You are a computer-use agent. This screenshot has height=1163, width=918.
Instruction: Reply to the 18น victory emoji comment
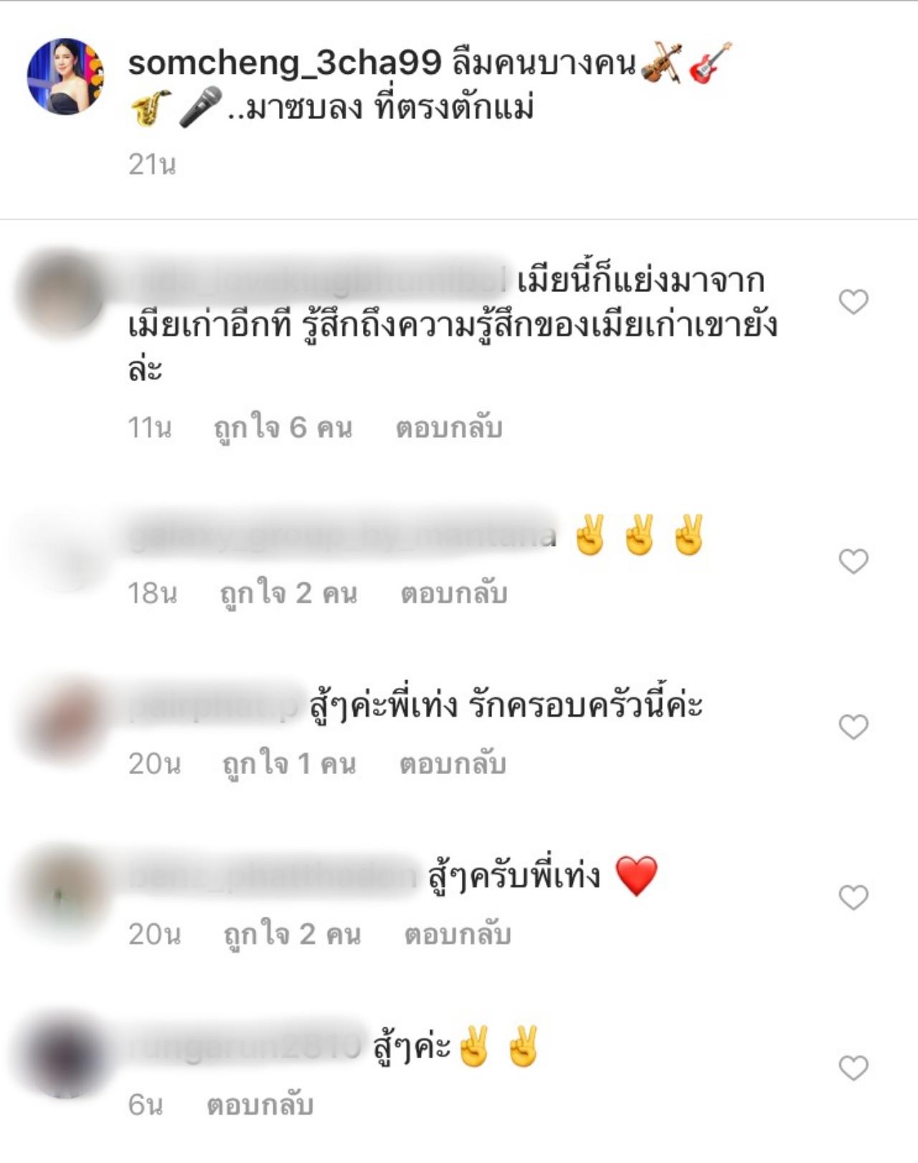click(454, 593)
